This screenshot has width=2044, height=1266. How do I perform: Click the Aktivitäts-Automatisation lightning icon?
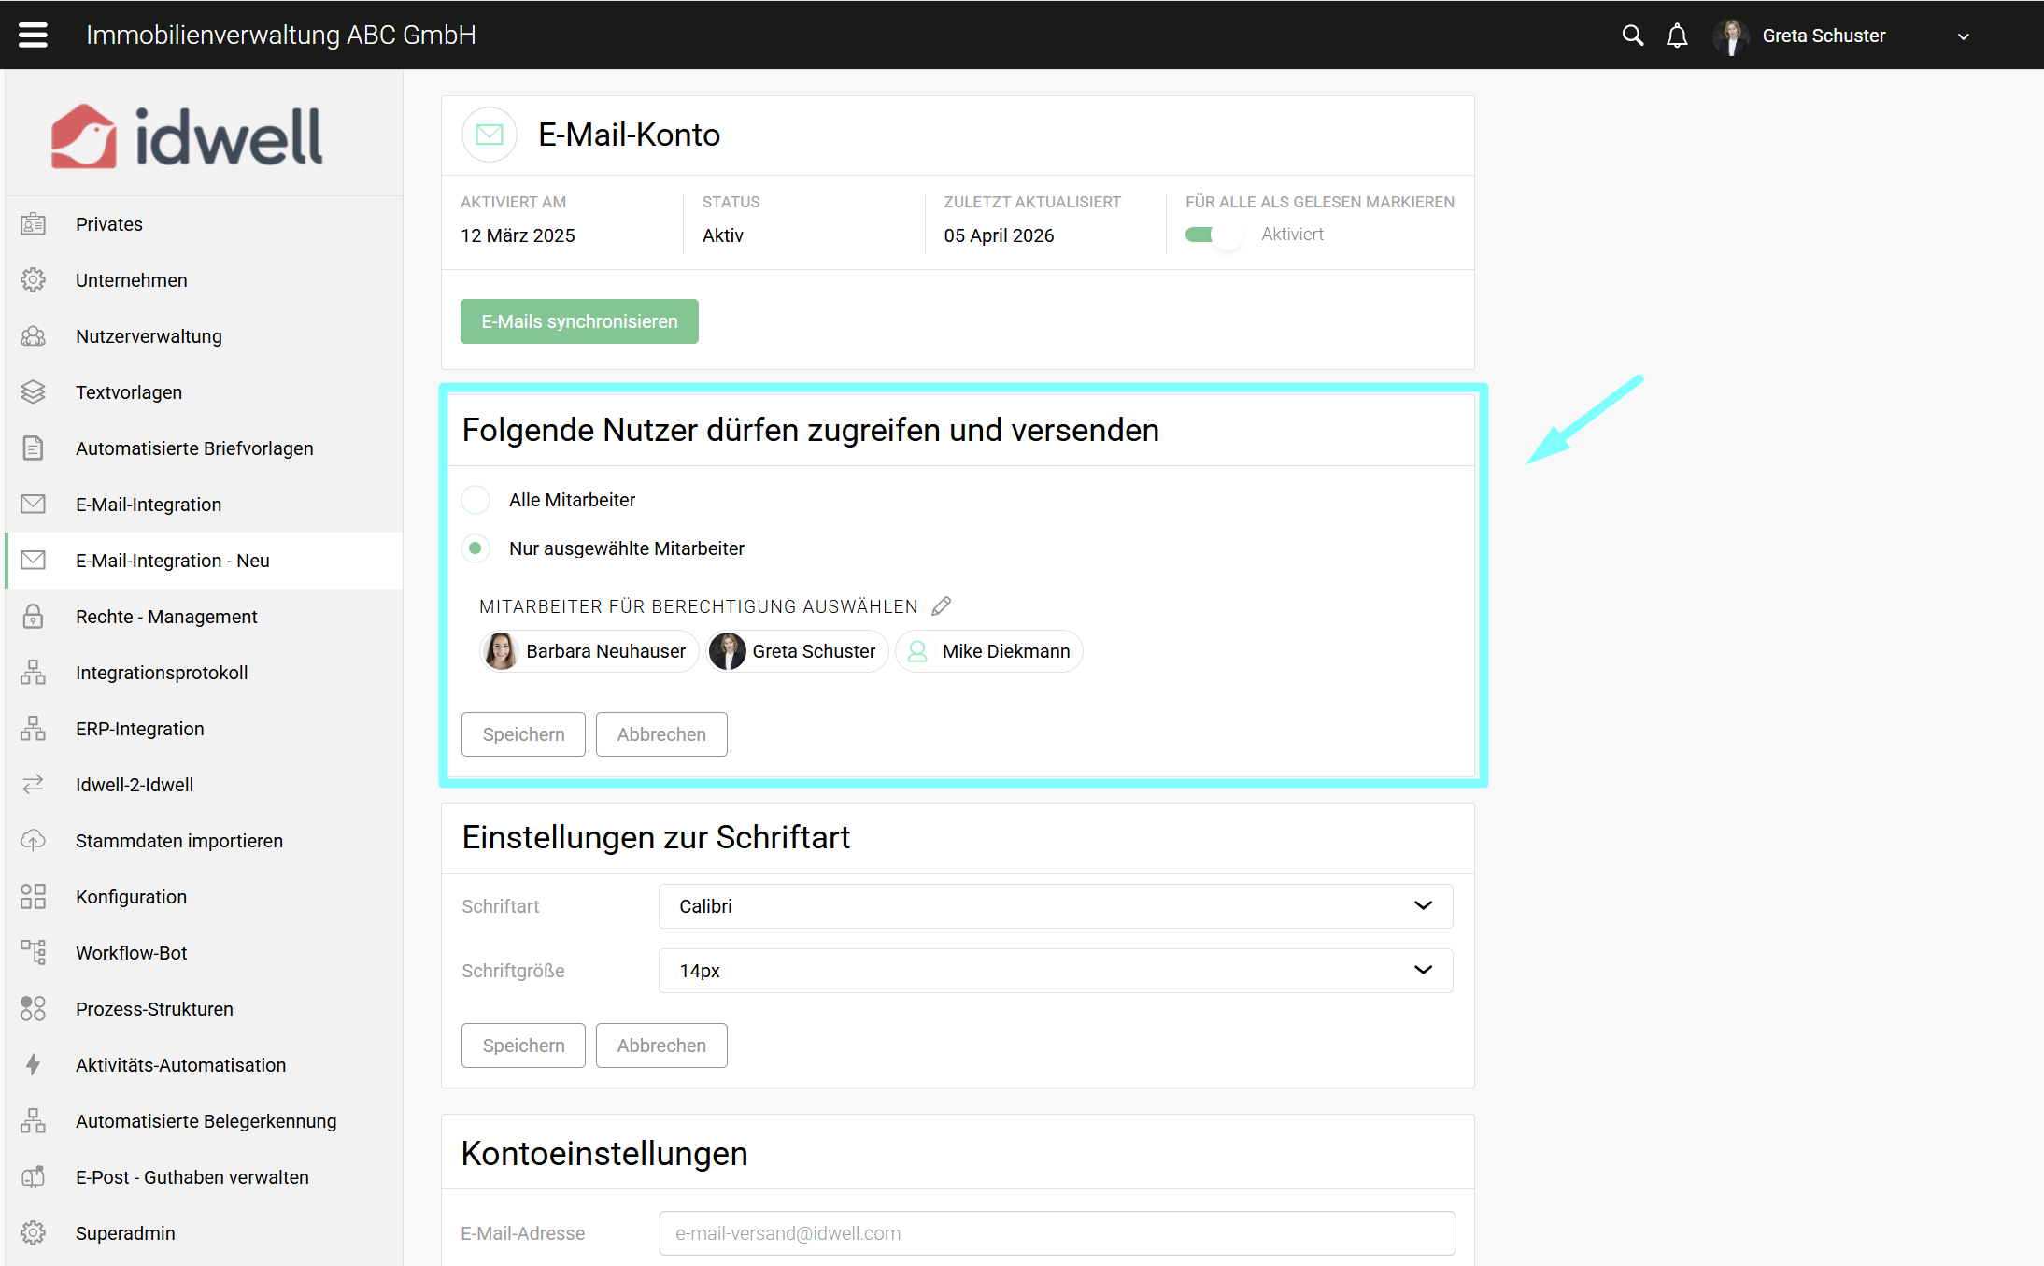33,1065
